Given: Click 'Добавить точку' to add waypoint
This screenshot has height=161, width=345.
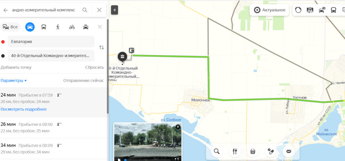Looking at the screenshot, I should 16,68.
